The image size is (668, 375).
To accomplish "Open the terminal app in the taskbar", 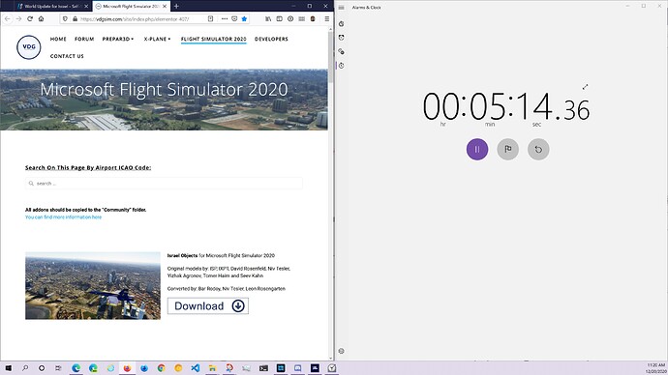I will coord(263,368).
